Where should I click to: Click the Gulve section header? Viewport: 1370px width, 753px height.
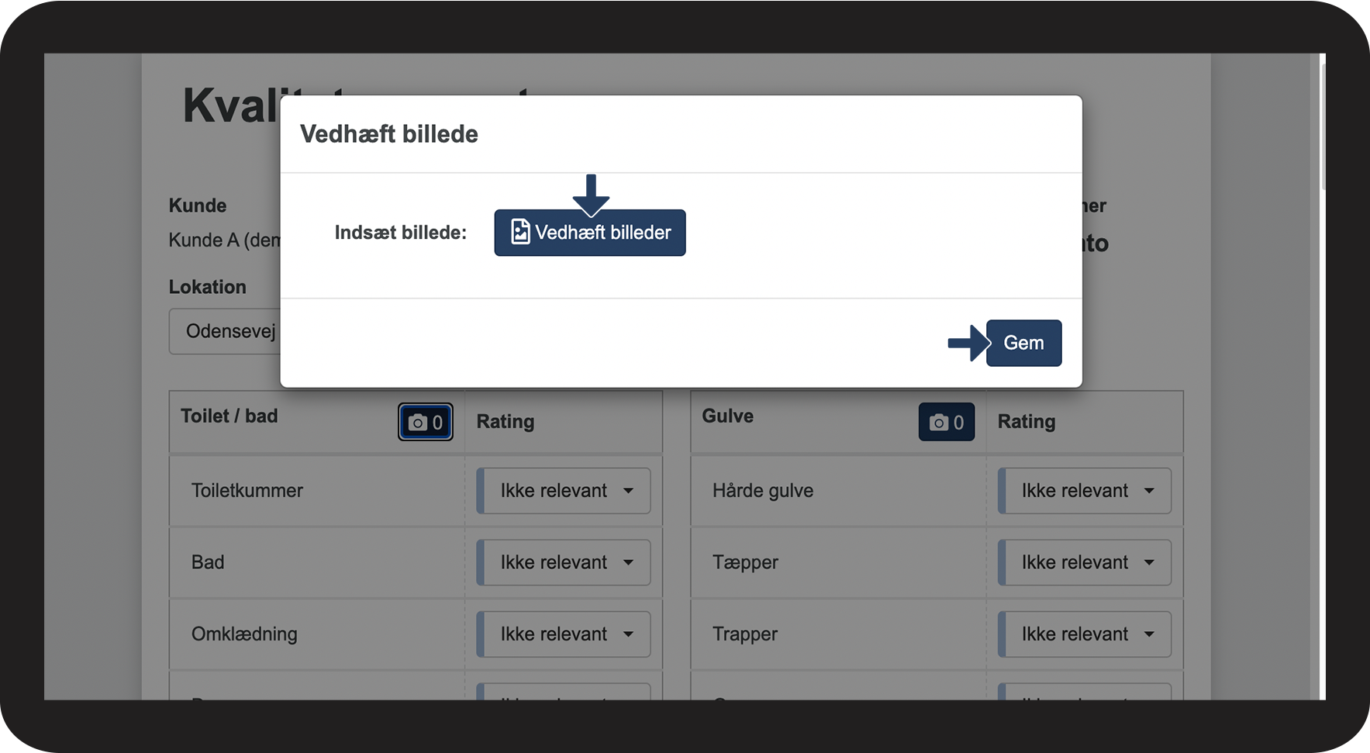727,416
